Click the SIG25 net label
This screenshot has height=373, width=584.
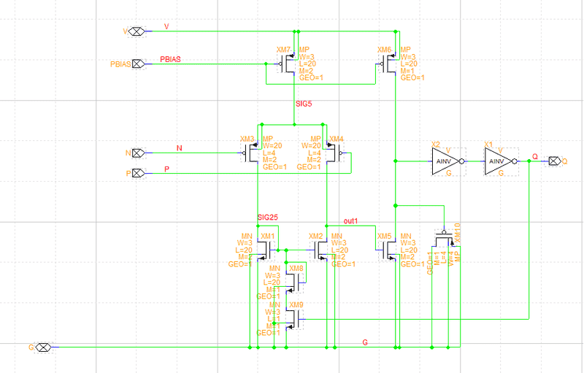tap(267, 218)
